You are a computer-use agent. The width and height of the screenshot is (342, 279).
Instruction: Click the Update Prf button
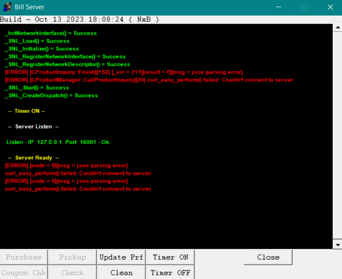point(121,257)
